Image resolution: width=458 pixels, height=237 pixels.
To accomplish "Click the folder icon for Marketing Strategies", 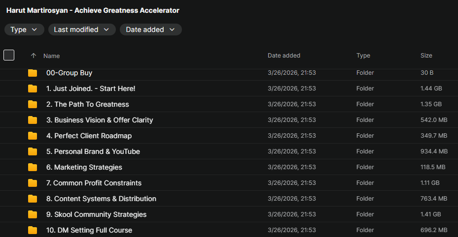I will [33, 167].
